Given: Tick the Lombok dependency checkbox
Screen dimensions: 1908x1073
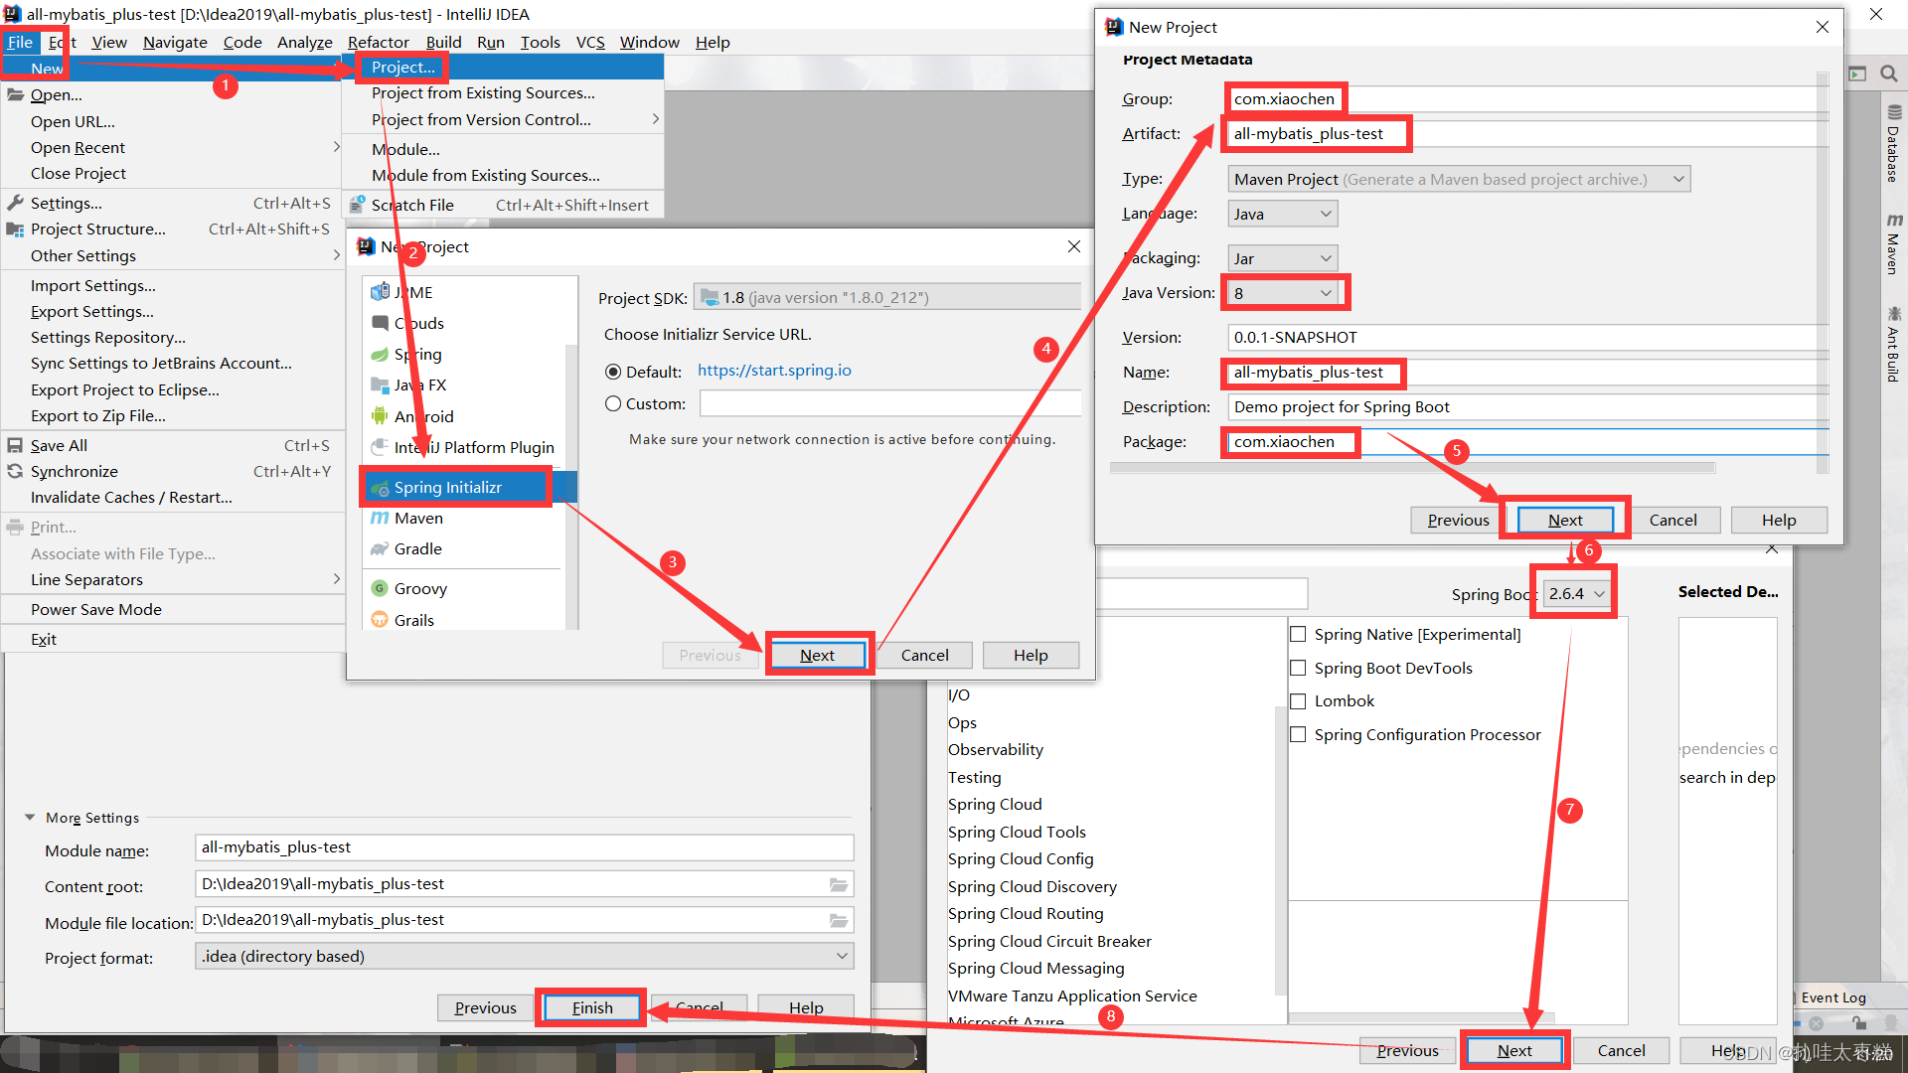Looking at the screenshot, I should click(1298, 701).
